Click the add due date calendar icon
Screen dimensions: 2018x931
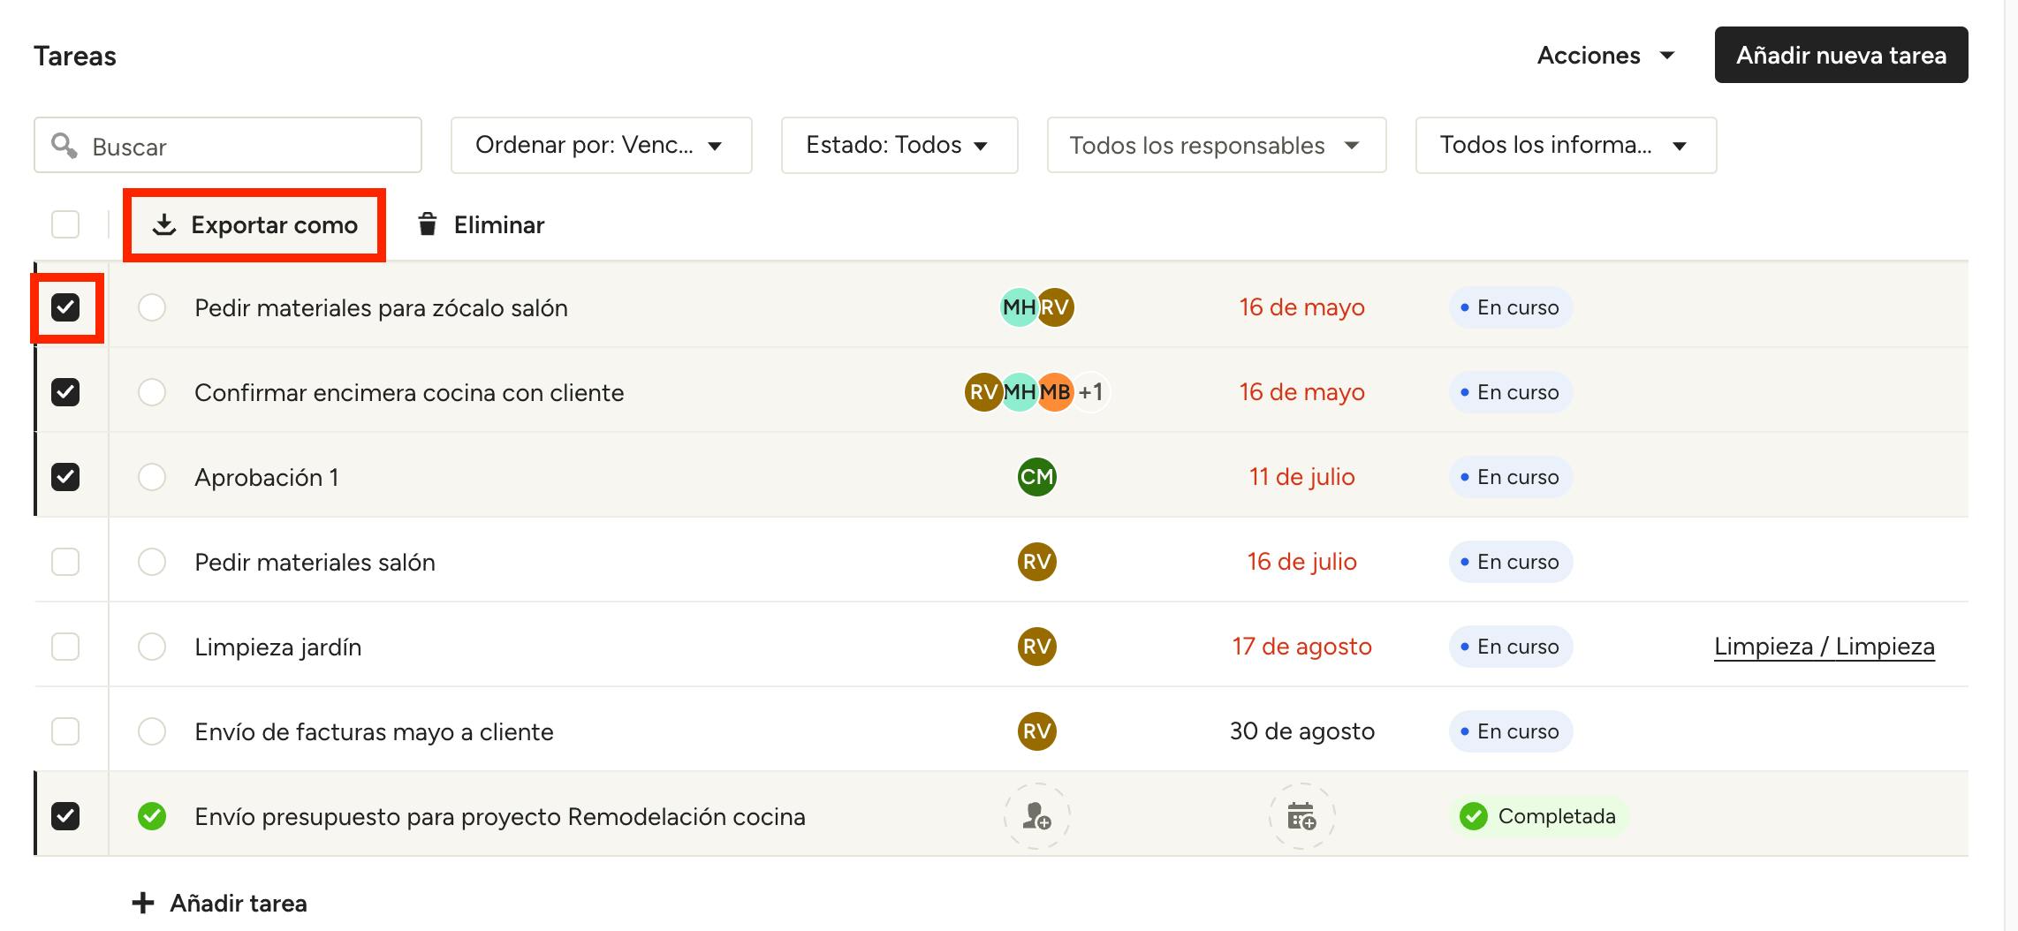1301,816
